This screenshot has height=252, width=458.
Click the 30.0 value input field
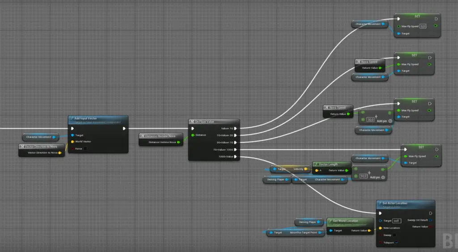pos(370,120)
